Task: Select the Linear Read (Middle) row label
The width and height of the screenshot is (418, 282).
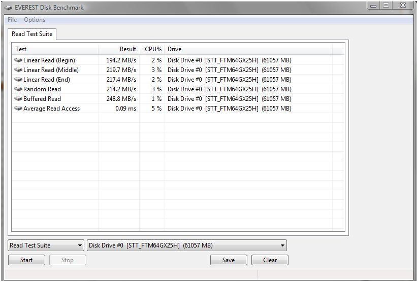Action: pyautogui.click(x=51, y=70)
